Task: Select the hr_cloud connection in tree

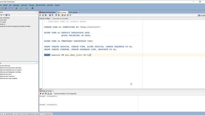Action: [x=3, y=22]
